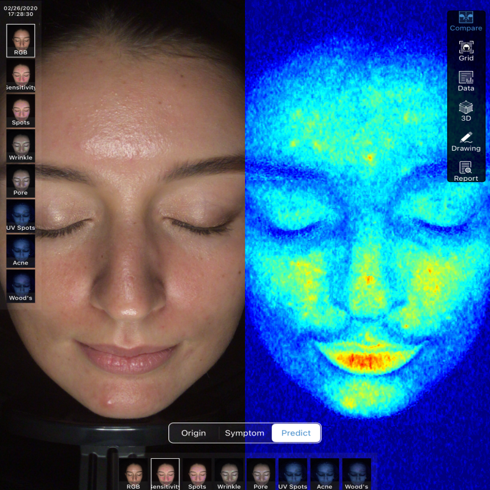Open Wrinkle thumbnail in left sidebar
The image size is (490, 490).
pyautogui.click(x=20, y=146)
